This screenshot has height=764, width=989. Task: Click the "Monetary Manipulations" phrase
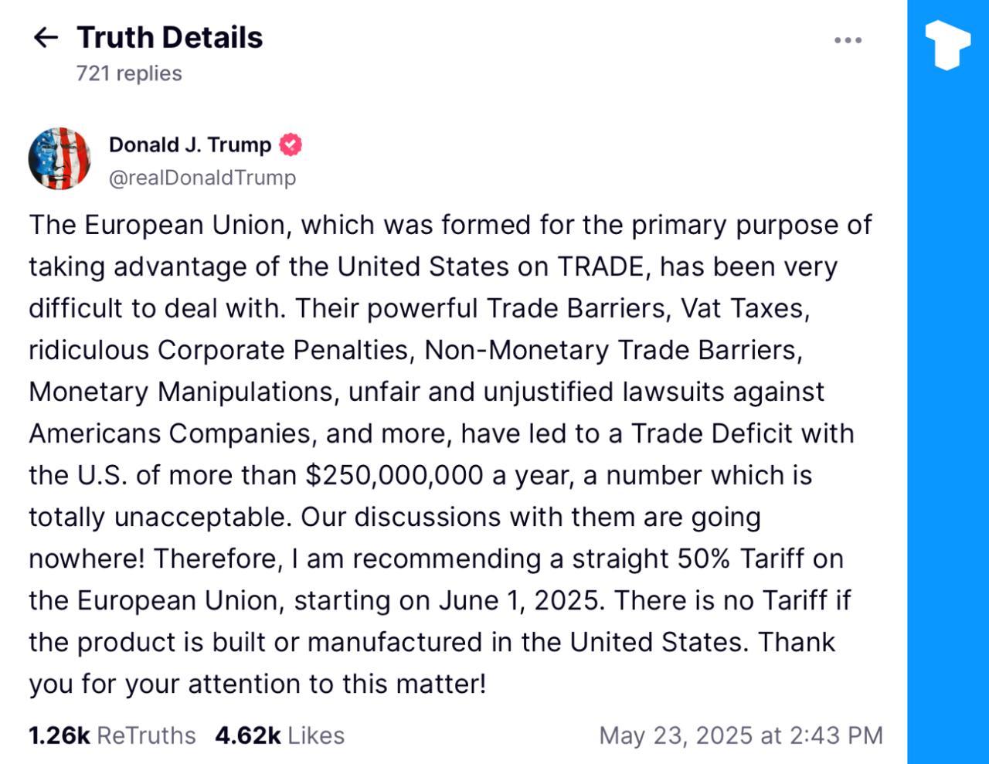pyautogui.click(x=182, y=392)
